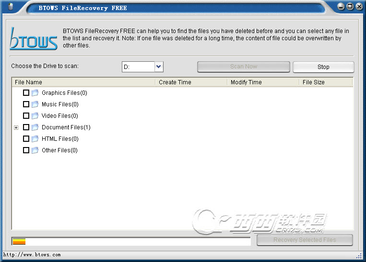This screenshot has width=366, height=262.
Task: Check the Graphics Files checkbox
Action: (x=26, y=93)
